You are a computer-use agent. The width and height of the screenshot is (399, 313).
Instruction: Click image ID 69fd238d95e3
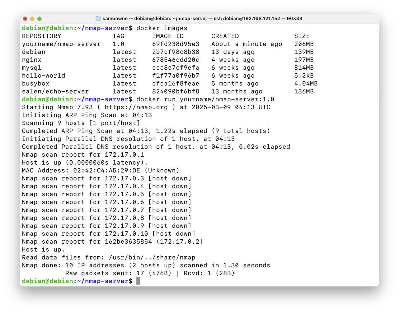pyautogui.click(x=175, y=44)
